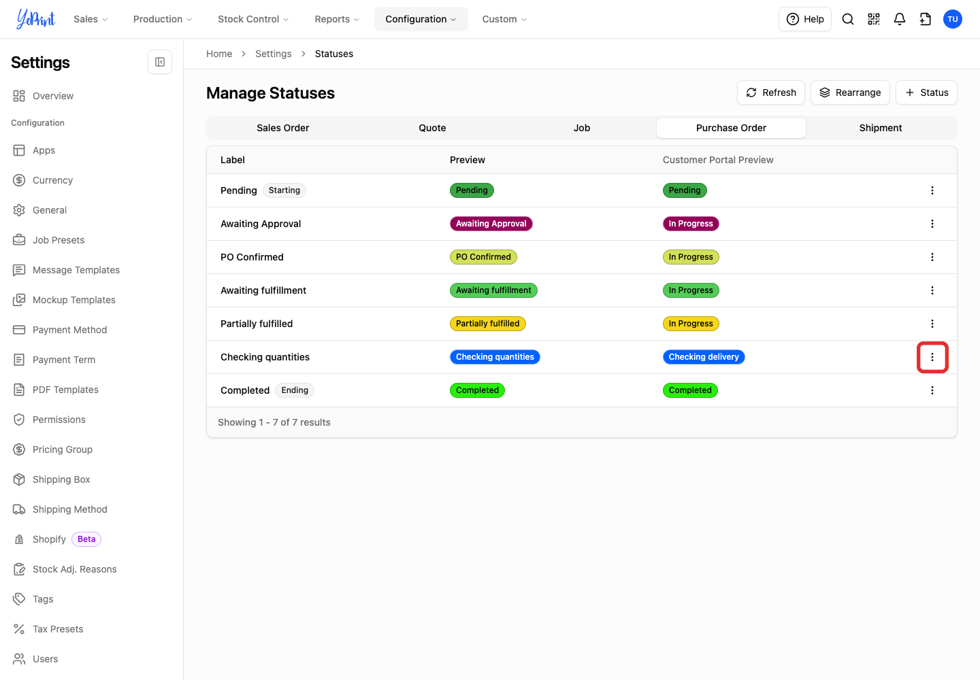Open the Help button
This screenshot has width=980, height=680.
point(805,19)
